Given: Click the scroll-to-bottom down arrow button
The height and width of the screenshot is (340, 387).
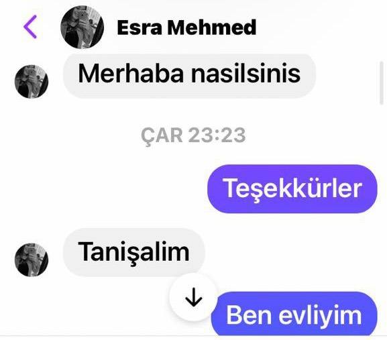Looking at the screenshot, I should tap(193, 297).
